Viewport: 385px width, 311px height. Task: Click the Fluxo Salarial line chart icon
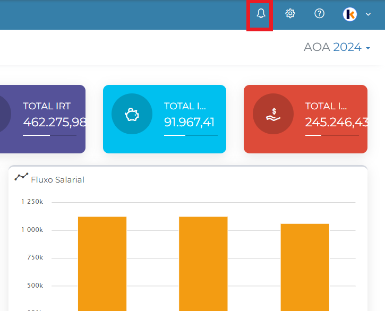click(x=21, y=177)
